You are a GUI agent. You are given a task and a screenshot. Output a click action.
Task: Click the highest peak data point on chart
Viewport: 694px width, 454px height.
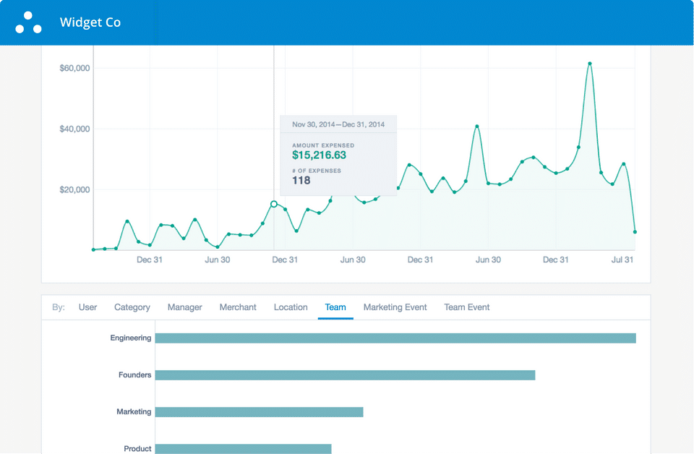(590, 64)
